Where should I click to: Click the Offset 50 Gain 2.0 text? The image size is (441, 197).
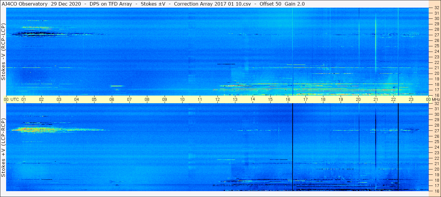[x=282, y=4]
